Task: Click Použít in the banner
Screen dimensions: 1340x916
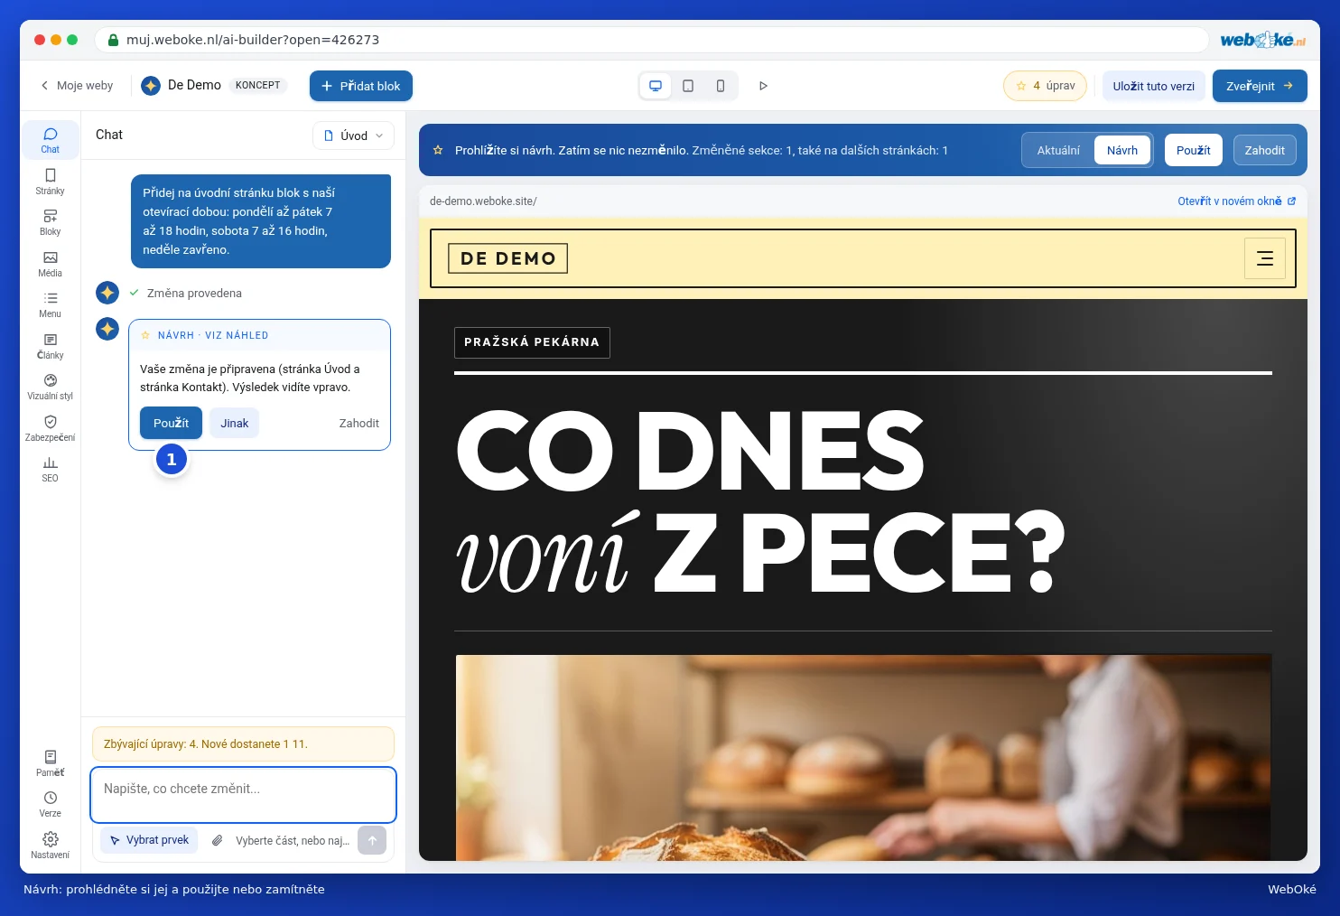Action: coord(1194,150)
